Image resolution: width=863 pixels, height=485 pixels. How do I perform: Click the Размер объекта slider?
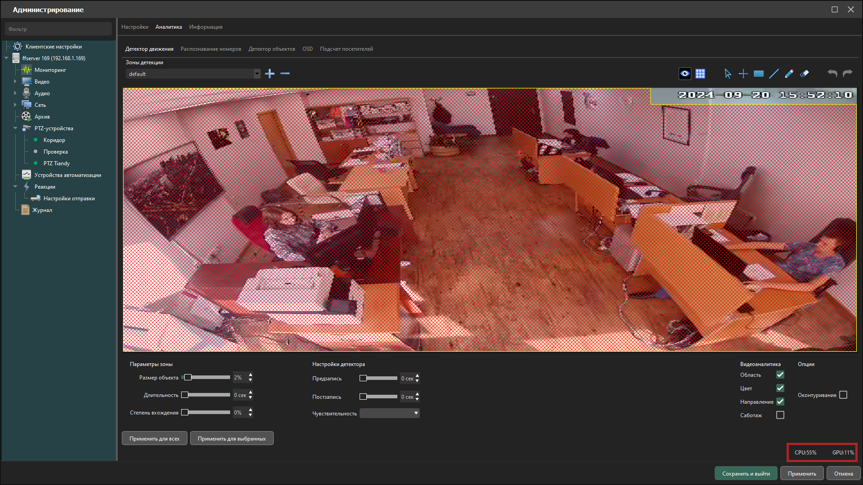pos(207,377)
